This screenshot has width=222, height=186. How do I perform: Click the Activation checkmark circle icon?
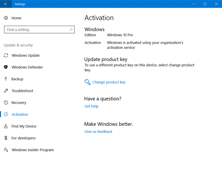[x=6, y=114]
